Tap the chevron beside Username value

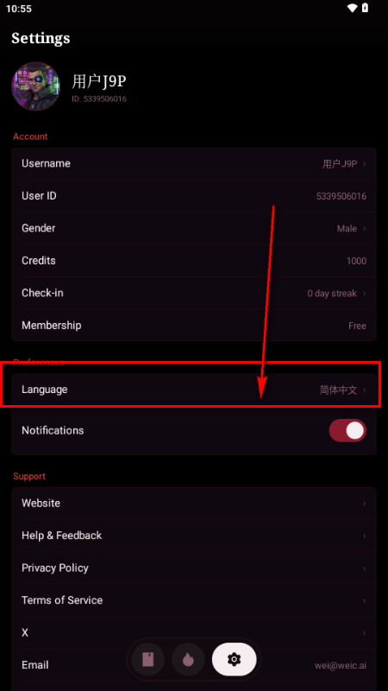point(364,164)
